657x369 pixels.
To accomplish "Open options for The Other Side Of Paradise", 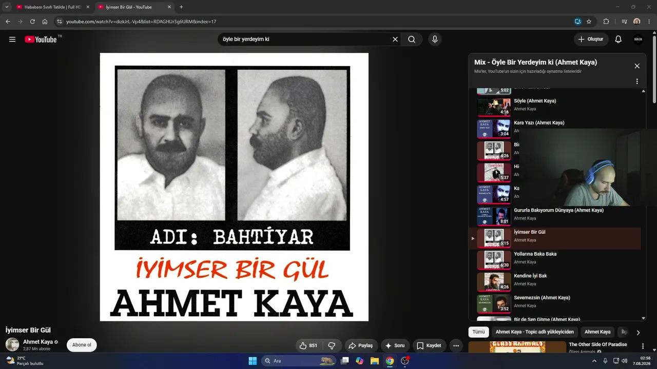I will click(643, 346).
